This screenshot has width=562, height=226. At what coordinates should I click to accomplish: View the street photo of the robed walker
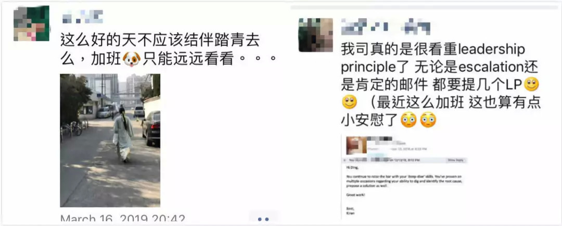click(x=110, y=140)
